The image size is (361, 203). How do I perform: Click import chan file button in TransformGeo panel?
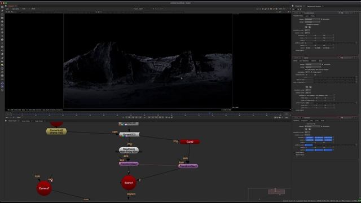click(306, 27)
